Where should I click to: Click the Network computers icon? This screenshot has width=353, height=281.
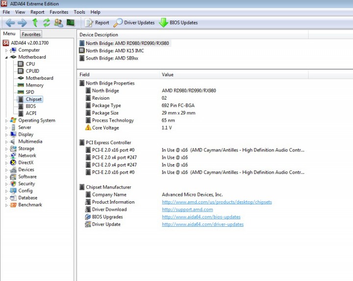coord(13,155)
